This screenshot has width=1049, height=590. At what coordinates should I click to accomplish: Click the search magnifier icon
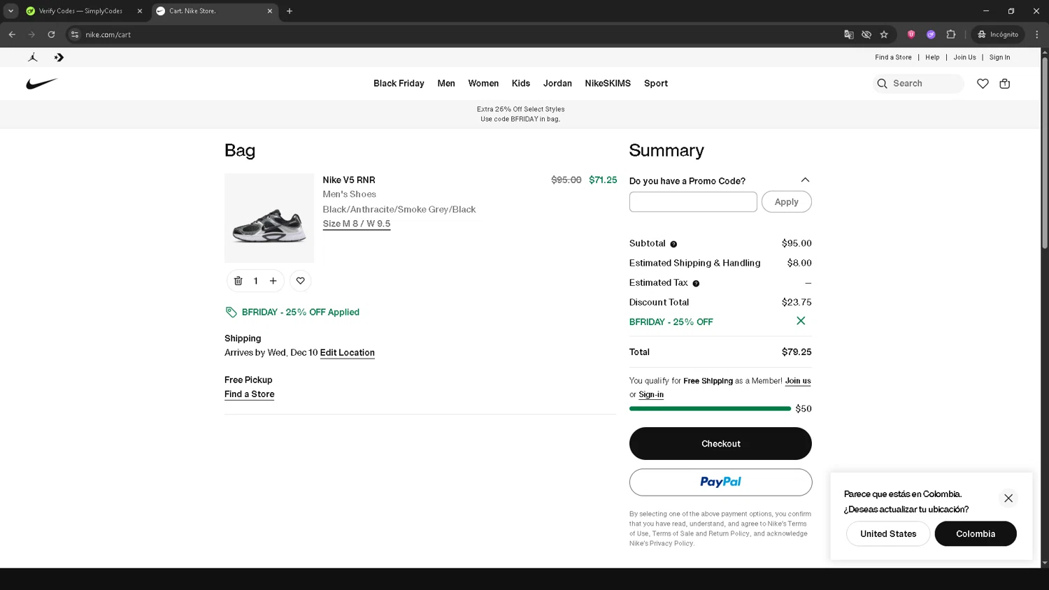click(x=883, y=84)
